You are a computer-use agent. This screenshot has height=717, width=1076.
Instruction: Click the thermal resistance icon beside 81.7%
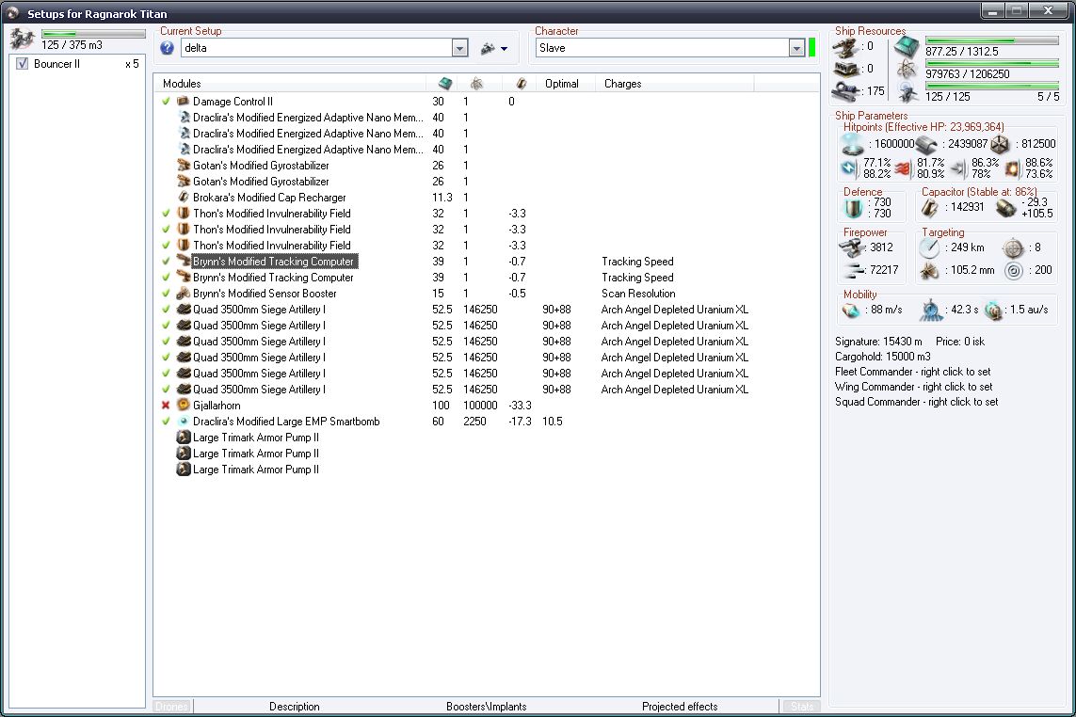pos(904,168)
